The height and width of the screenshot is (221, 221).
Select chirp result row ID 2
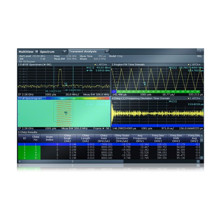pyautogui.click(x=109, y=147)
